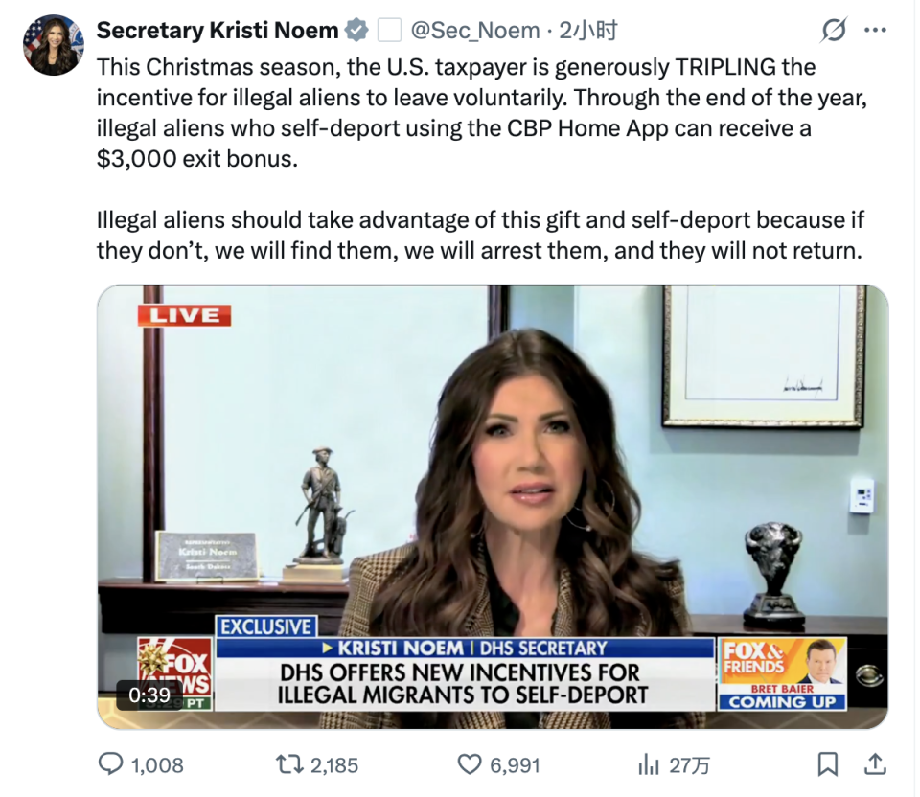Screen dimensions: 920x797
Task: Open the Secretary Kristi Noem profile name
Action: (x=218, y=30)
